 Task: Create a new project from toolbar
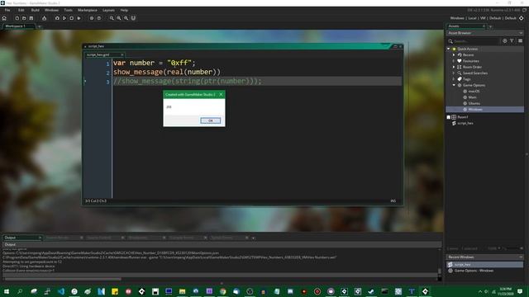17,18
